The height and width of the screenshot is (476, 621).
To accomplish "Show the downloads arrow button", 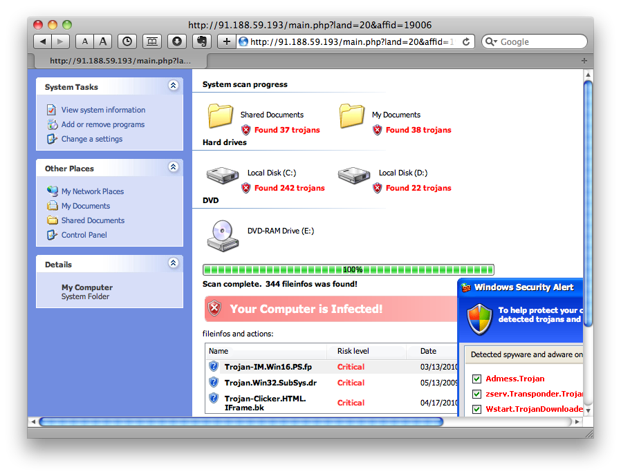I will (x=176, y=41).
